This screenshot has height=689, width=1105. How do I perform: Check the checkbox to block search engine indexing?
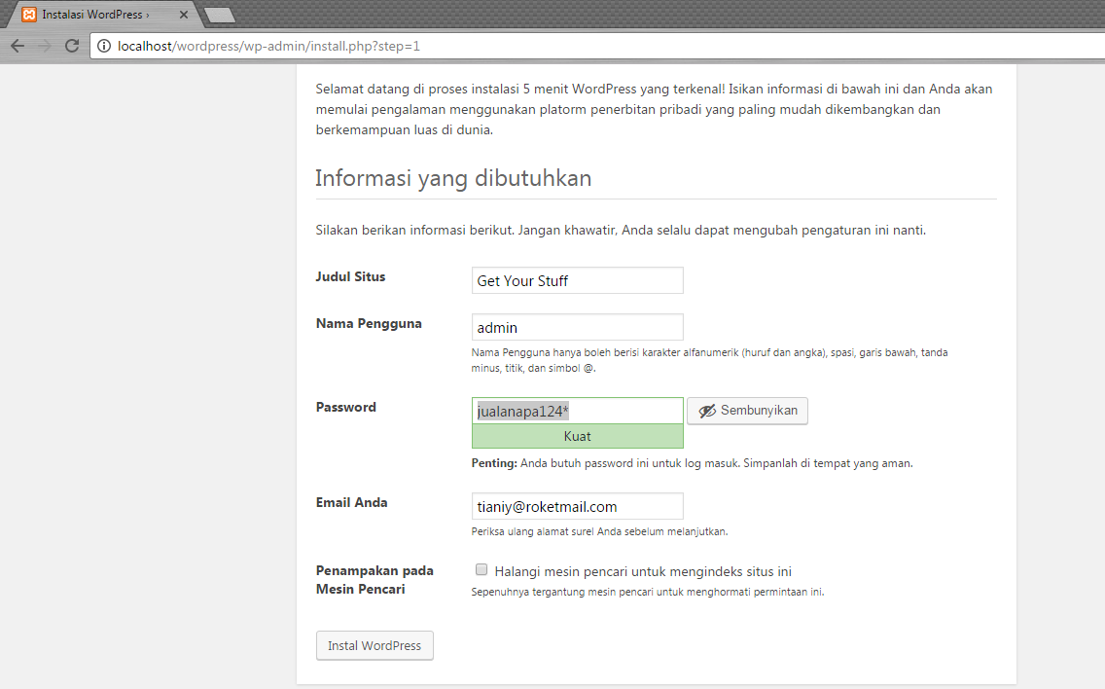pyautogui.click(x=481, y=568)
